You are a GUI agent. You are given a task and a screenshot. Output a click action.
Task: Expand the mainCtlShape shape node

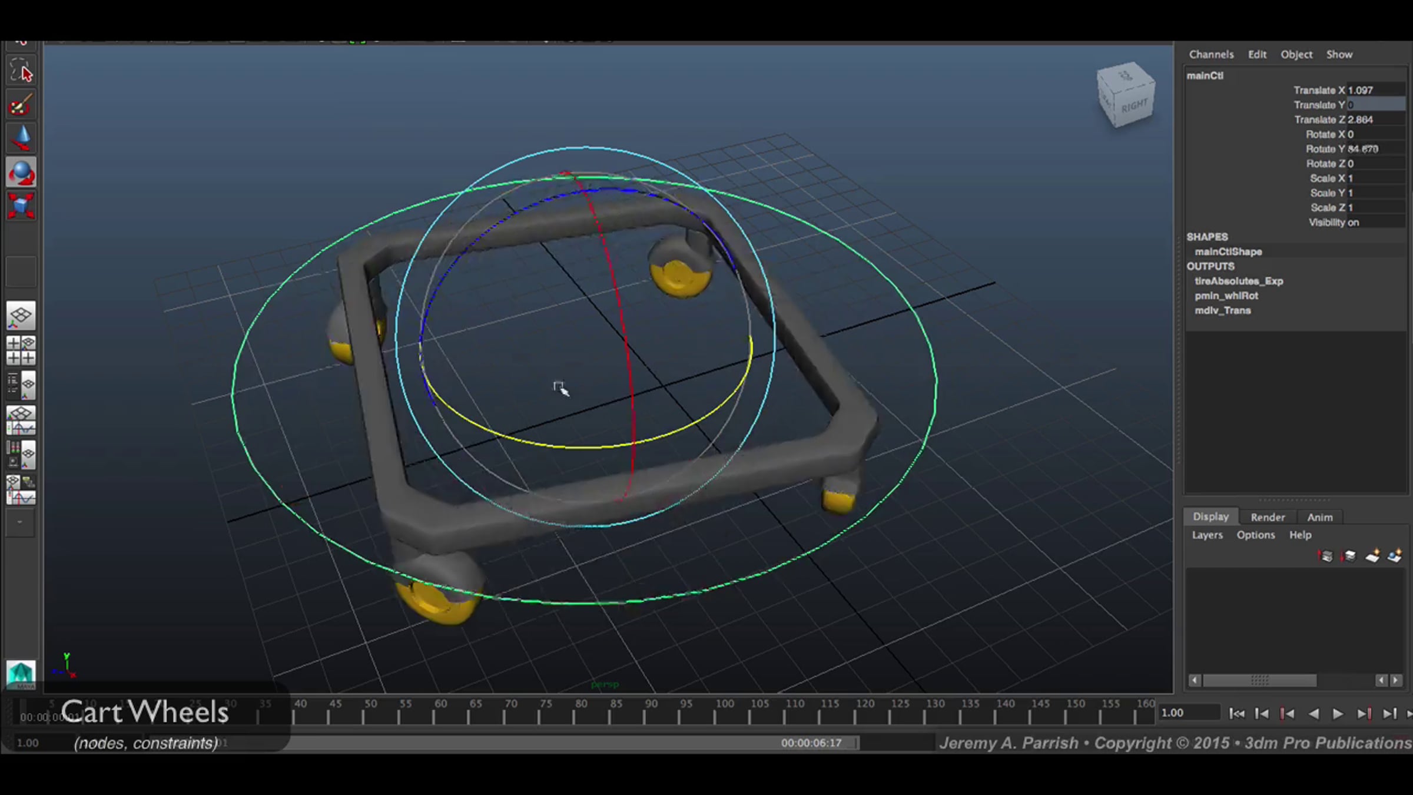click(x=1228, y=252)
